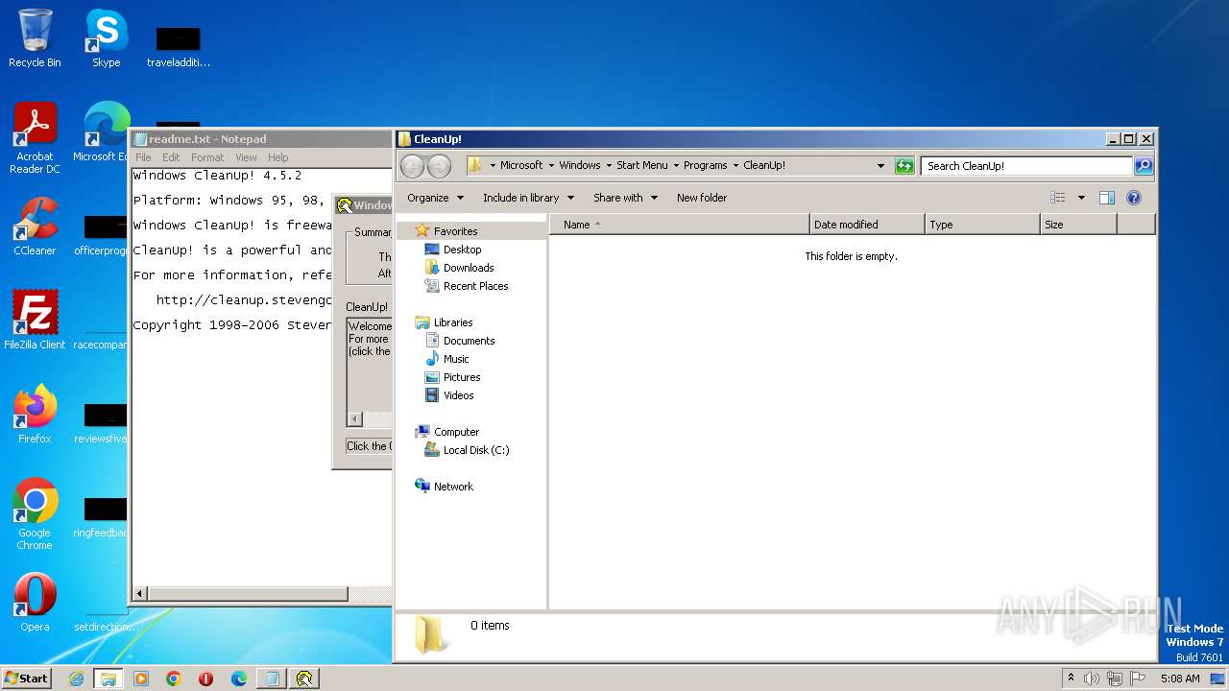Screen dimensions: 1229x691
Task: Select Libraries in navigation pane
Action: [x=453, y=322]
